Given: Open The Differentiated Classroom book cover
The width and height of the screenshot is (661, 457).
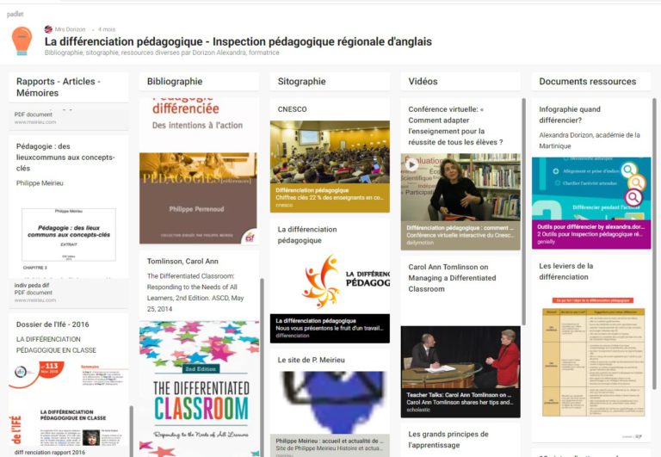Looking at the screenshot, I should coord(199,389).
